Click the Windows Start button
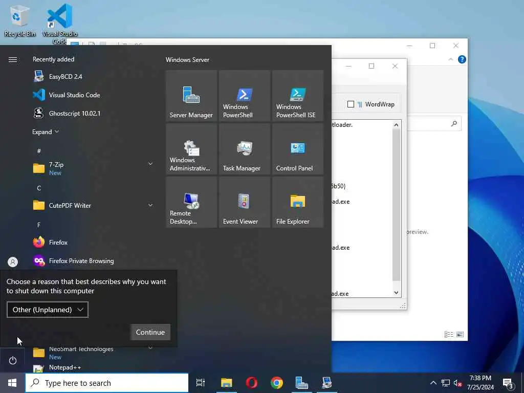 12,383
